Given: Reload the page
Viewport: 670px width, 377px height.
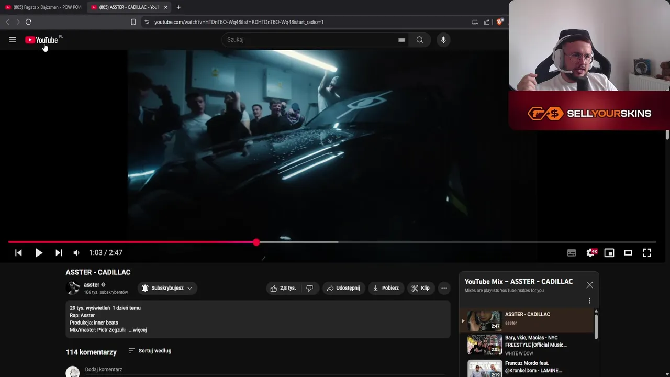Looking at the screenshot, I should [x=29, y=22].
